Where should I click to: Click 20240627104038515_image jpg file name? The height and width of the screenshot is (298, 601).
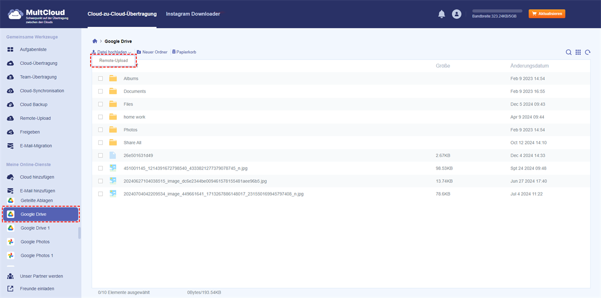point(195,181)
